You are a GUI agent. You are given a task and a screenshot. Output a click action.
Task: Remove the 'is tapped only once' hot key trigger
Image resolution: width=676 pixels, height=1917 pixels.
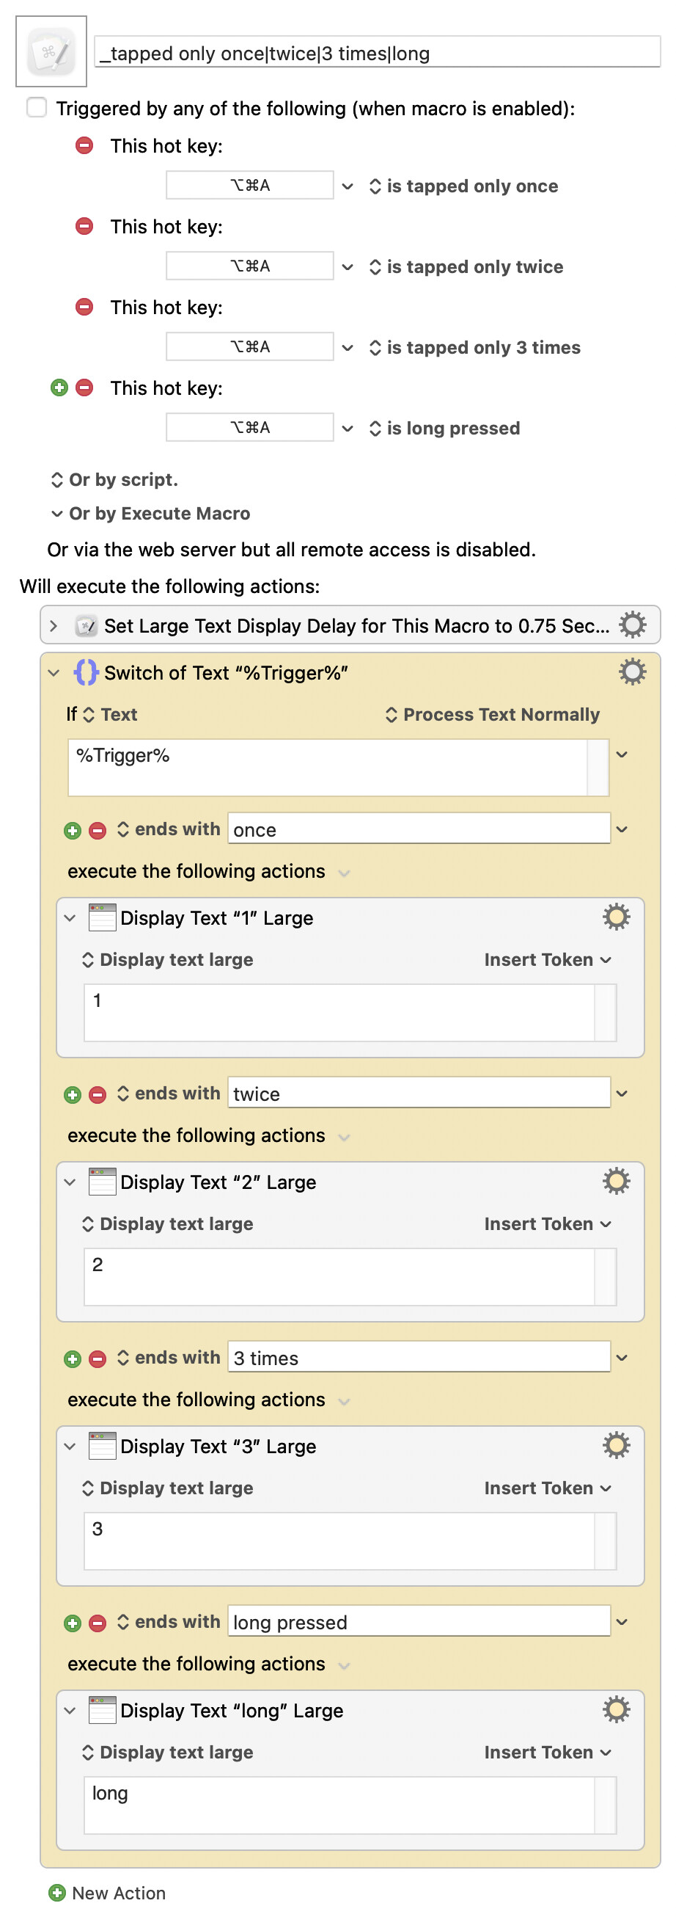pos(85,145)
